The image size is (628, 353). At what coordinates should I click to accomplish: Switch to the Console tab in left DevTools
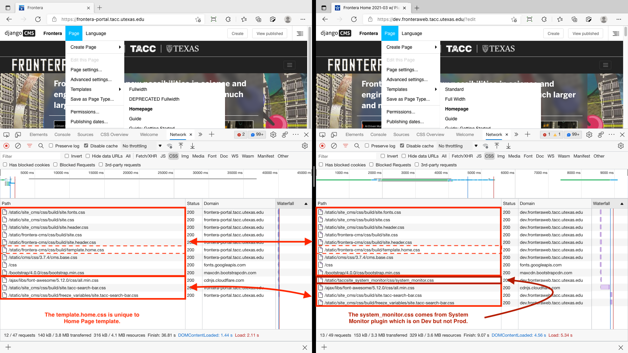(x=62, y=134)
